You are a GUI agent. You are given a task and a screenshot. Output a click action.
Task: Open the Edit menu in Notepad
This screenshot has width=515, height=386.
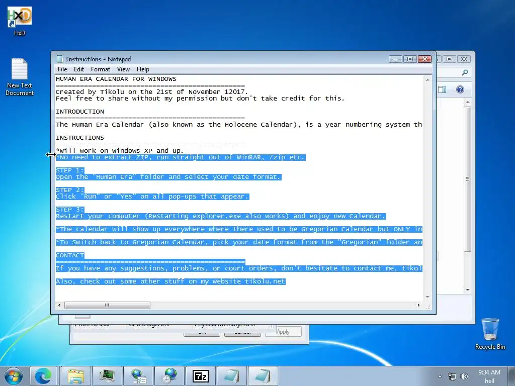(79, 69)
